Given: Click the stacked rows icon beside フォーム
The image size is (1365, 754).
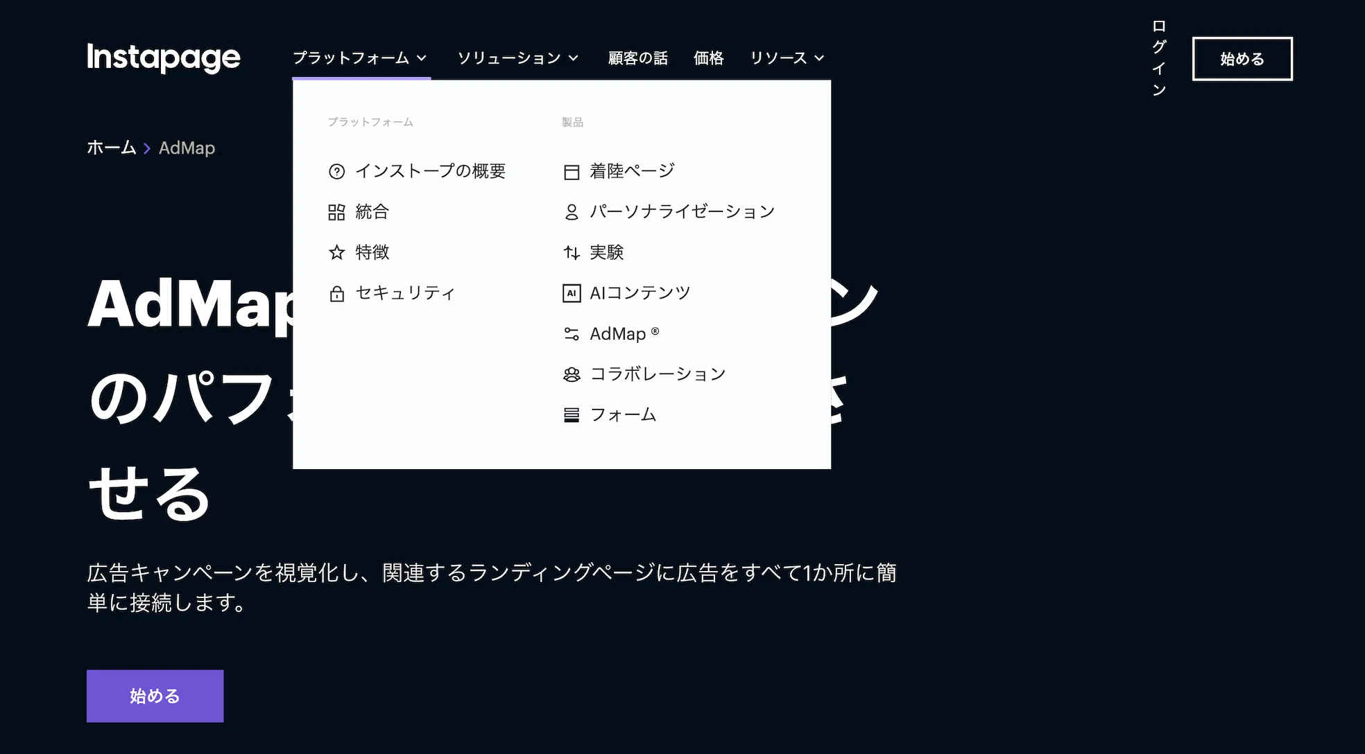Looking at the screenshot, I should (x=571, y=415).
